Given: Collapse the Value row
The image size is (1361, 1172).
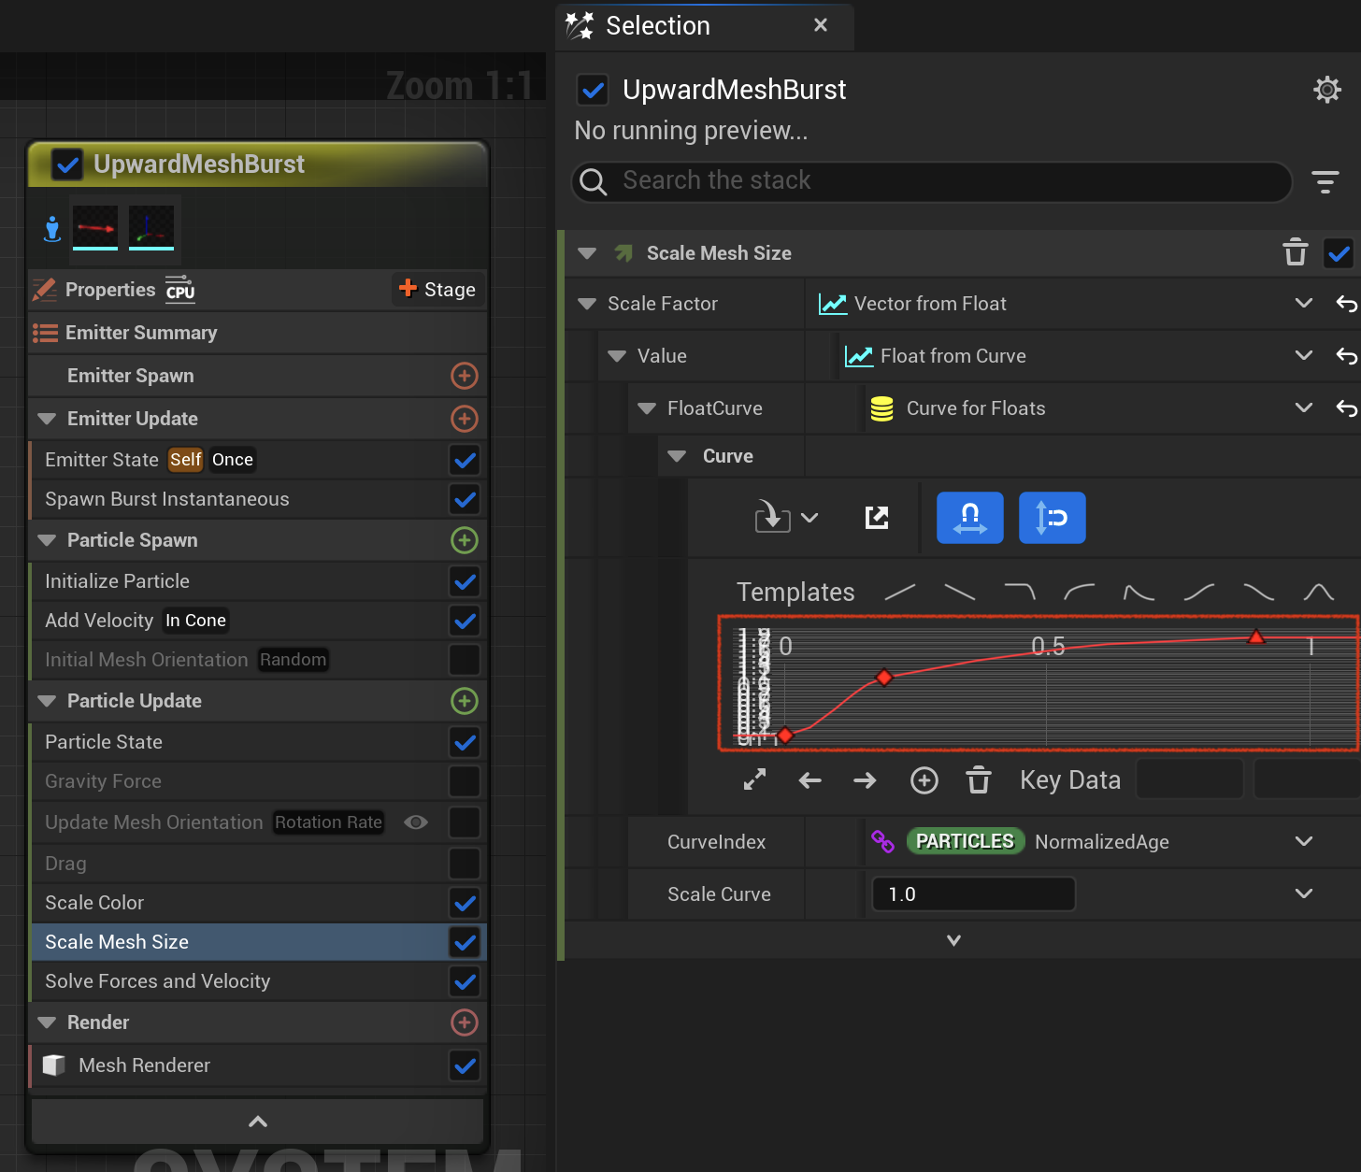Looking at the screenshot, I should click(x=617, y=356).
